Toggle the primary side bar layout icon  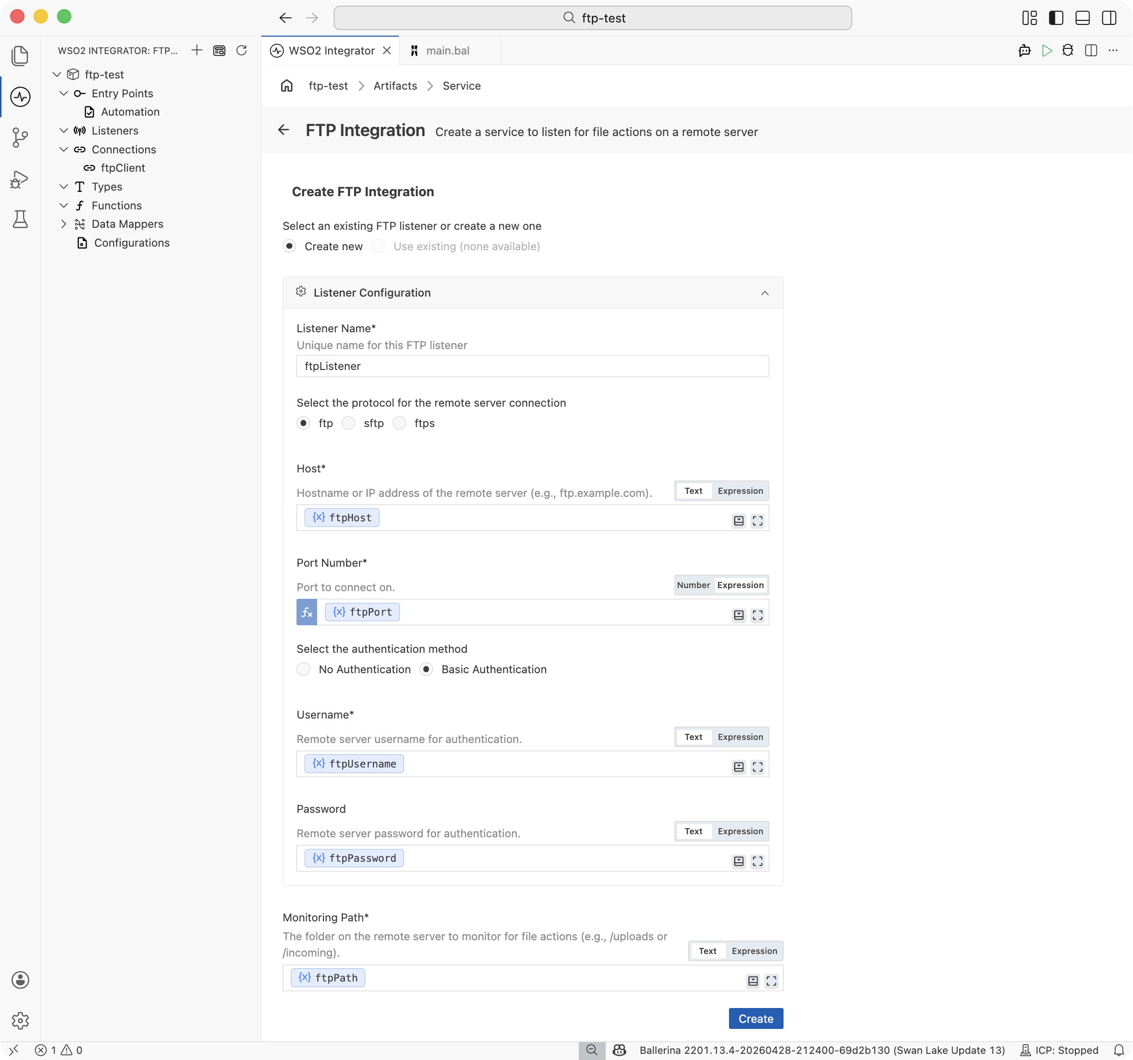1056,18
